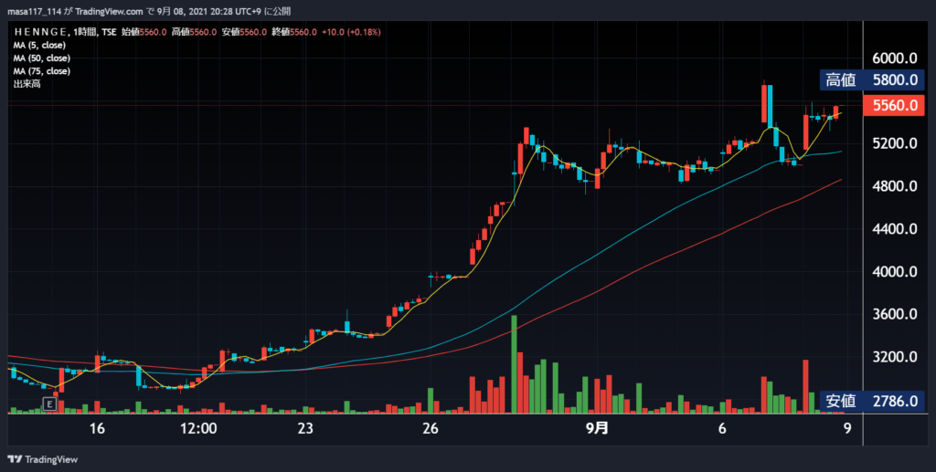Click the 4400.0 price axis value
This screenshot has width=936, height=472.
895,229
